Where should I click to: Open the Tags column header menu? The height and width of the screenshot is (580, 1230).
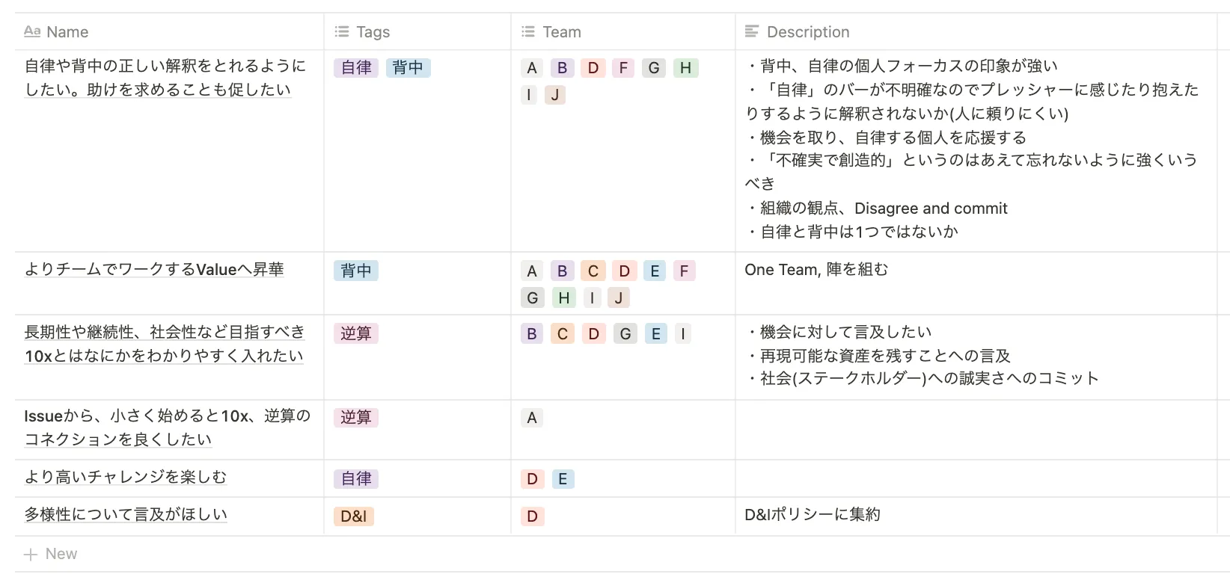373,32
